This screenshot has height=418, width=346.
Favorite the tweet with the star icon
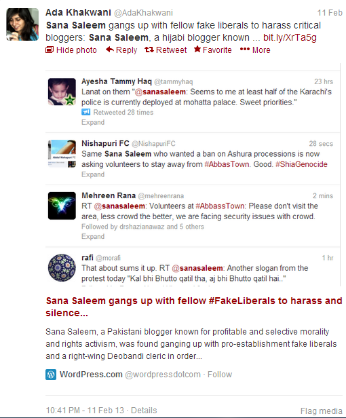(x=197, y=49)
